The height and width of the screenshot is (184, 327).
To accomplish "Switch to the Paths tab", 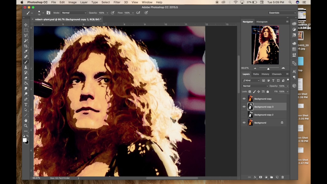I will pos(256,74).
